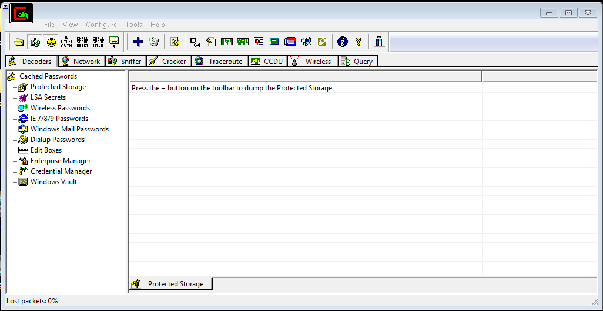
Task: Click the yellow question mark Help icon
Action: click(359, 42)
